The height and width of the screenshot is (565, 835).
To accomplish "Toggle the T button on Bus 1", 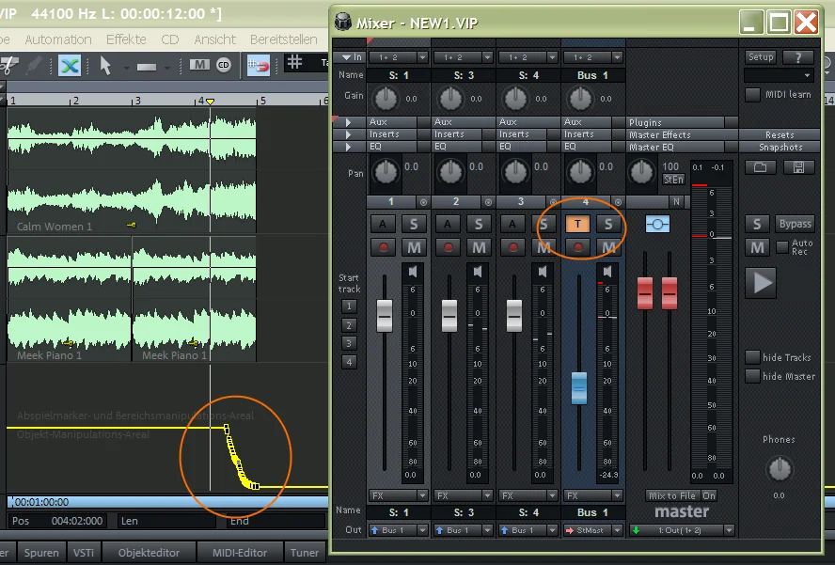I will 578,224.
